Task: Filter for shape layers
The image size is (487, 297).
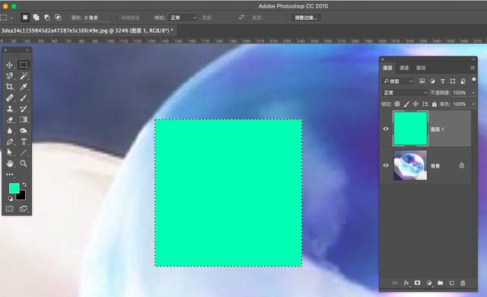Action: coord(453,81)
